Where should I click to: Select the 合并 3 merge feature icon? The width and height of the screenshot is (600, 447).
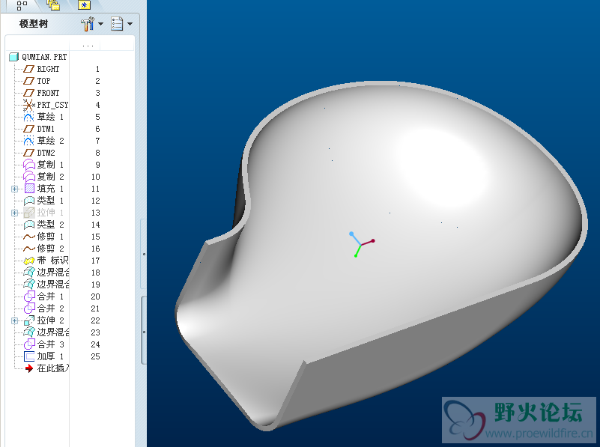(x=29, y=344)
